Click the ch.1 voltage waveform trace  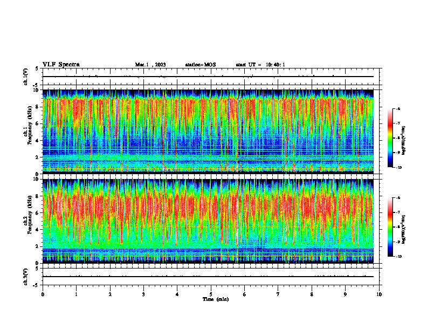208,77
